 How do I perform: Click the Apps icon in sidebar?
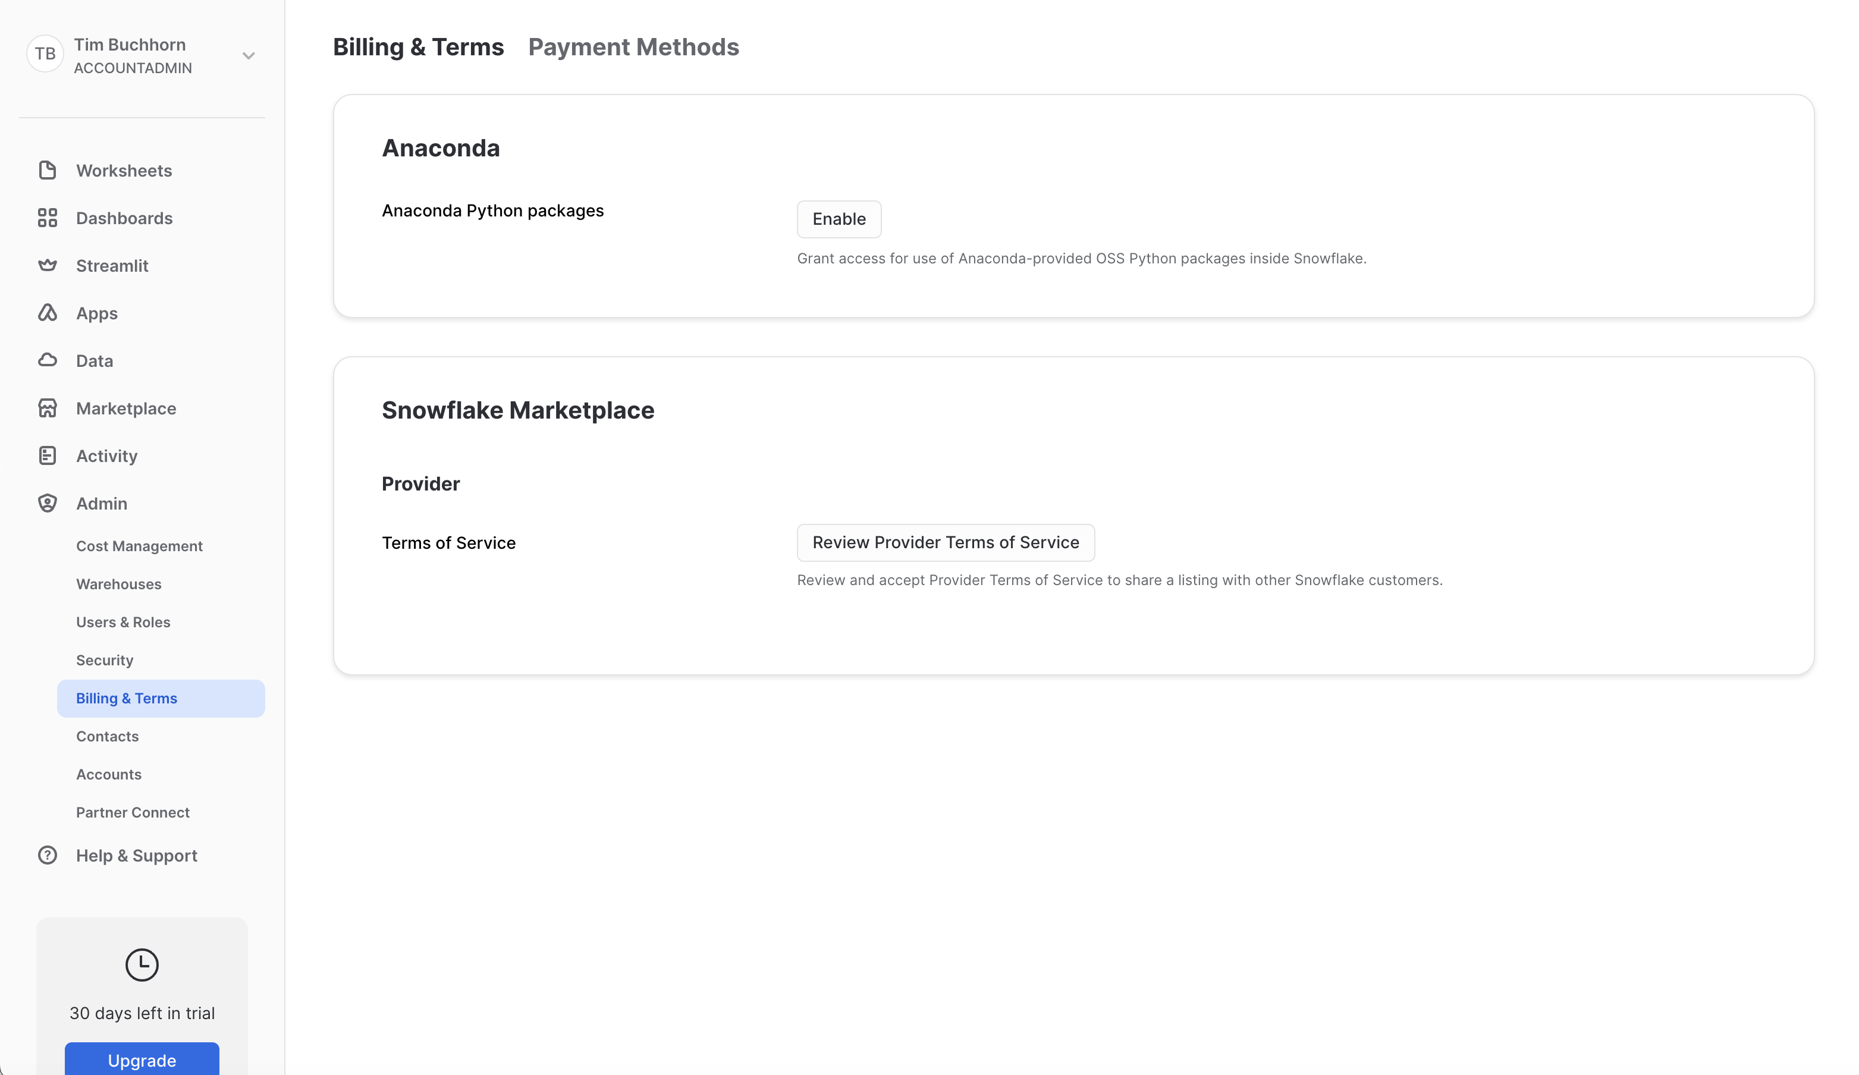(47, 313)
